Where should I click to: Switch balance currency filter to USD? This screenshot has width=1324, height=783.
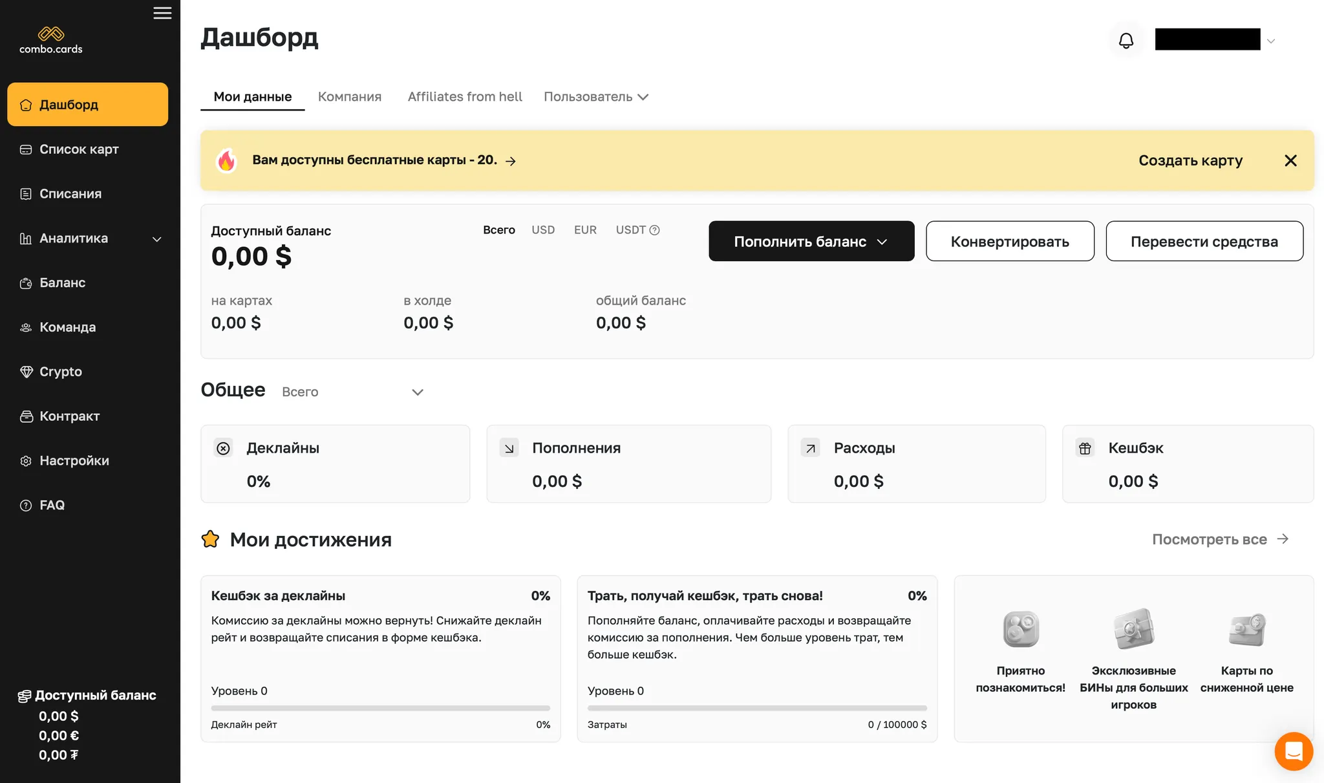[542, 230]
